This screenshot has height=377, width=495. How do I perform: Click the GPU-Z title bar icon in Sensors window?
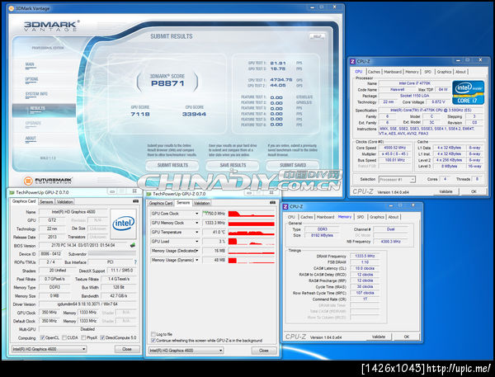pyautogui.click(x=149, y=194)
